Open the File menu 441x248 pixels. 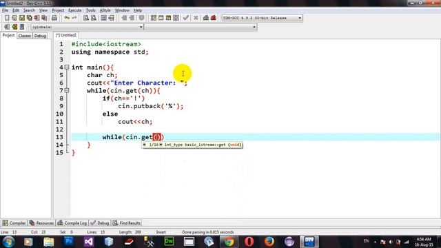tap(5, 10)
